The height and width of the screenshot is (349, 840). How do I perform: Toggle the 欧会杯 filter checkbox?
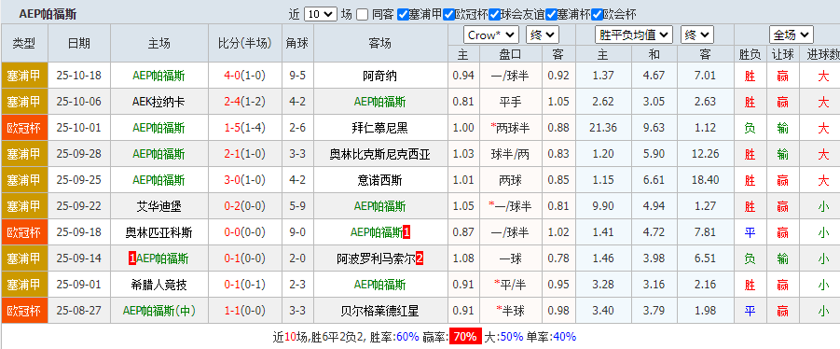click(598, 15)
